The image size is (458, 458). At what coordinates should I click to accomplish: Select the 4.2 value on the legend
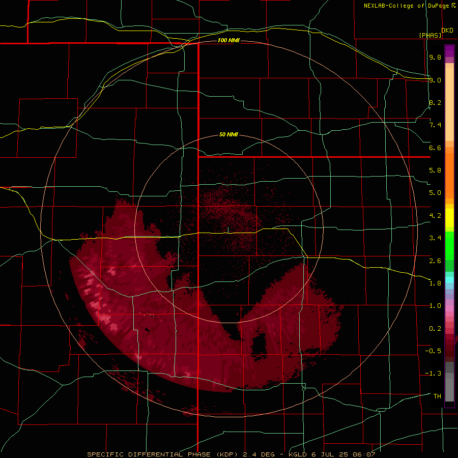[x=435, y=216]
